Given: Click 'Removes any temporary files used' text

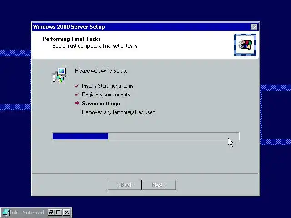Looking at the screenshot, I should point(119,112).
